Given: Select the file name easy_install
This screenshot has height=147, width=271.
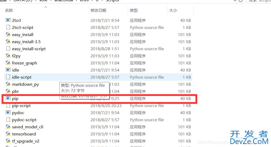Looking at the screenshot, I should point(23,35).
